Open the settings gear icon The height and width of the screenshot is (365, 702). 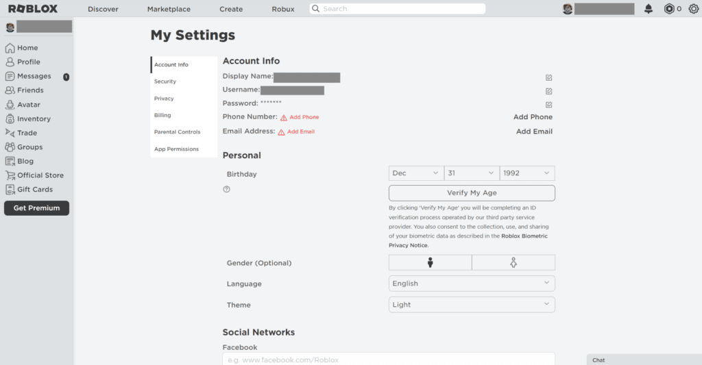pyautogui.click(x=694, y=8)
